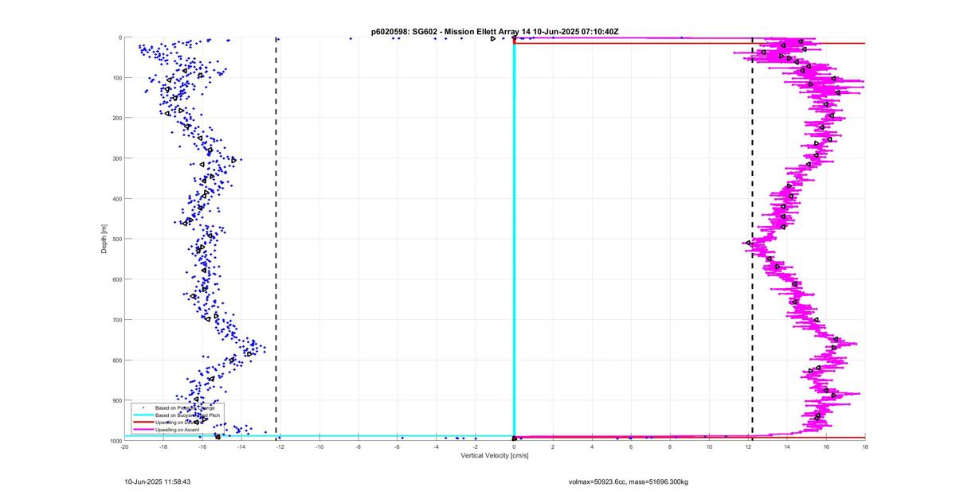
Task: Click x-axis tick label '12'
Action: 748,447
